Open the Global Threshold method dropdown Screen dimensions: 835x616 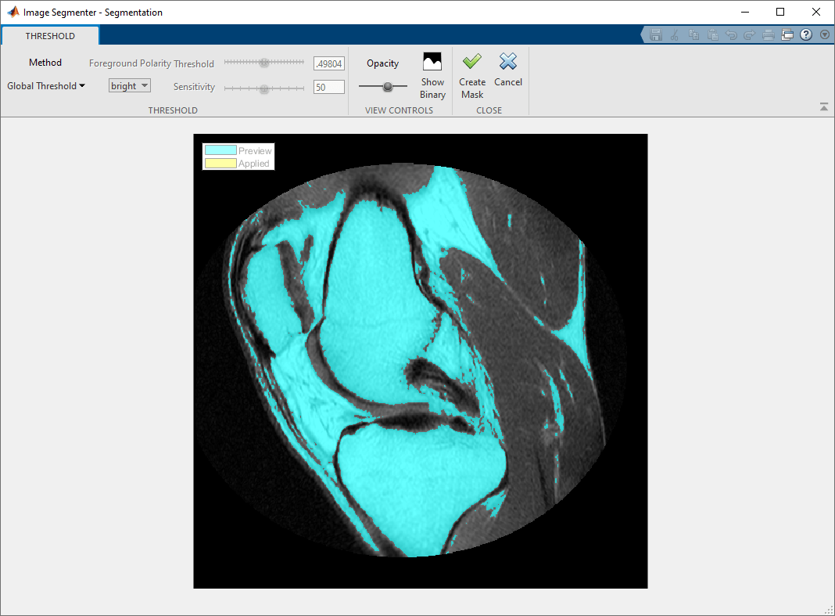(46, 86)
